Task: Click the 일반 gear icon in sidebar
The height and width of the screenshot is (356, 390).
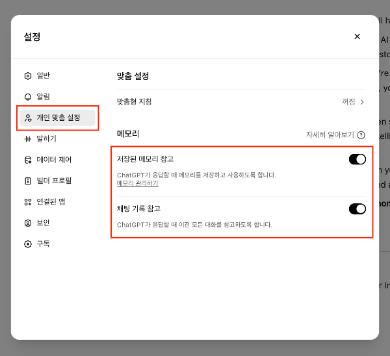Action: click(28, 76)
